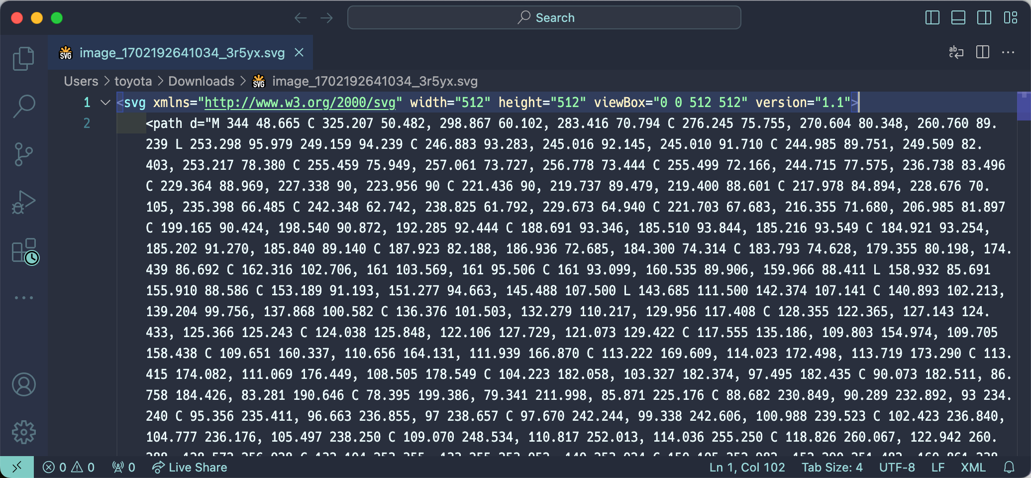Open the Source Control view

[23, 154]
